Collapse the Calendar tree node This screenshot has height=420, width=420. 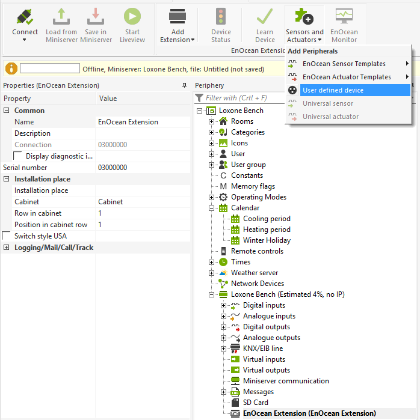[x=211, y=208]
